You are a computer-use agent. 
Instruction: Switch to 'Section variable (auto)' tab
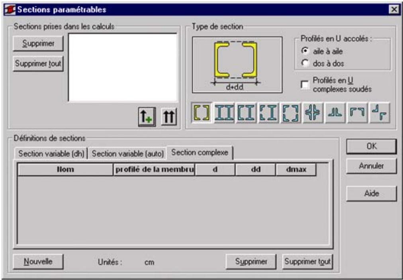click(x=128, y=153)
